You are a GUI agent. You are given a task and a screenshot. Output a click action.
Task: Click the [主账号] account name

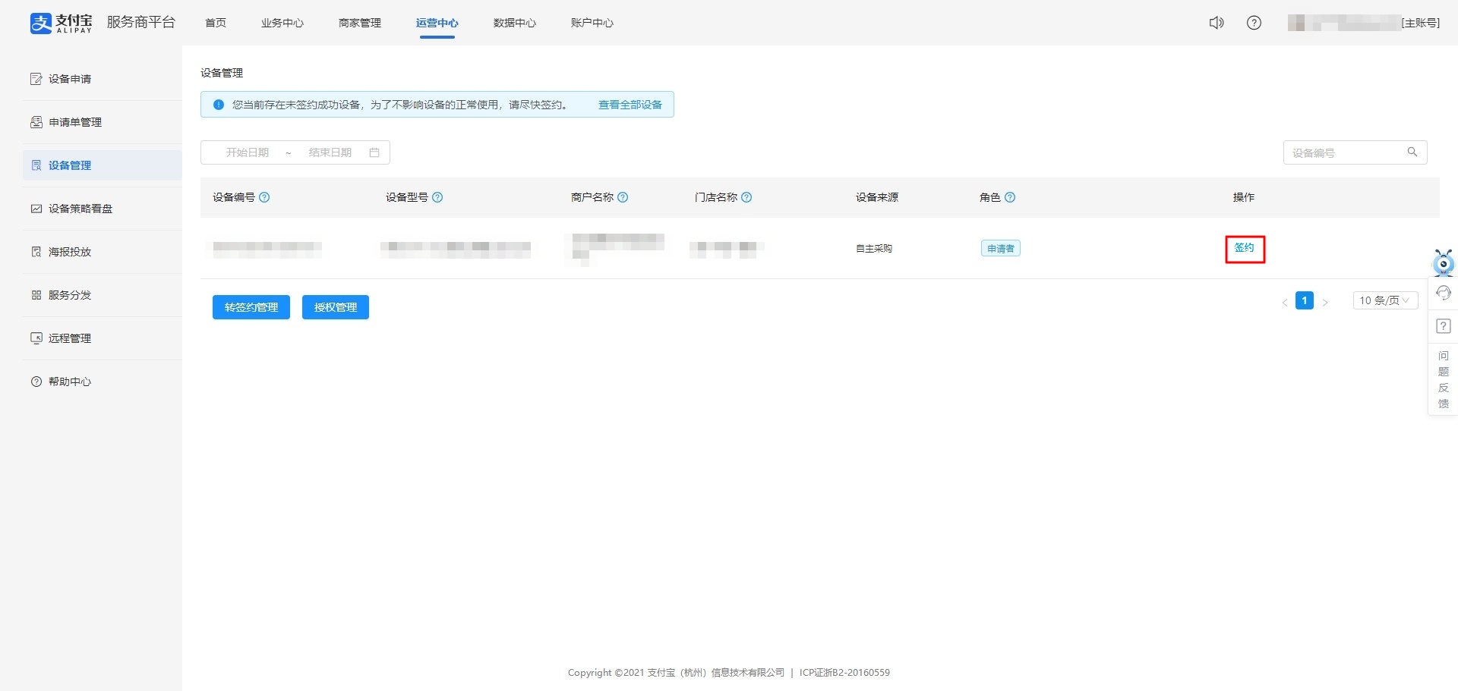pyautogui.click(x=1421, y=23)
